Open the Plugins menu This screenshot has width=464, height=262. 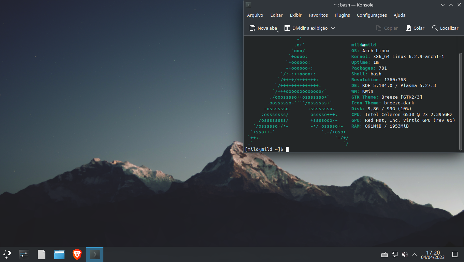pyautogui.click(x=342, y=15)
